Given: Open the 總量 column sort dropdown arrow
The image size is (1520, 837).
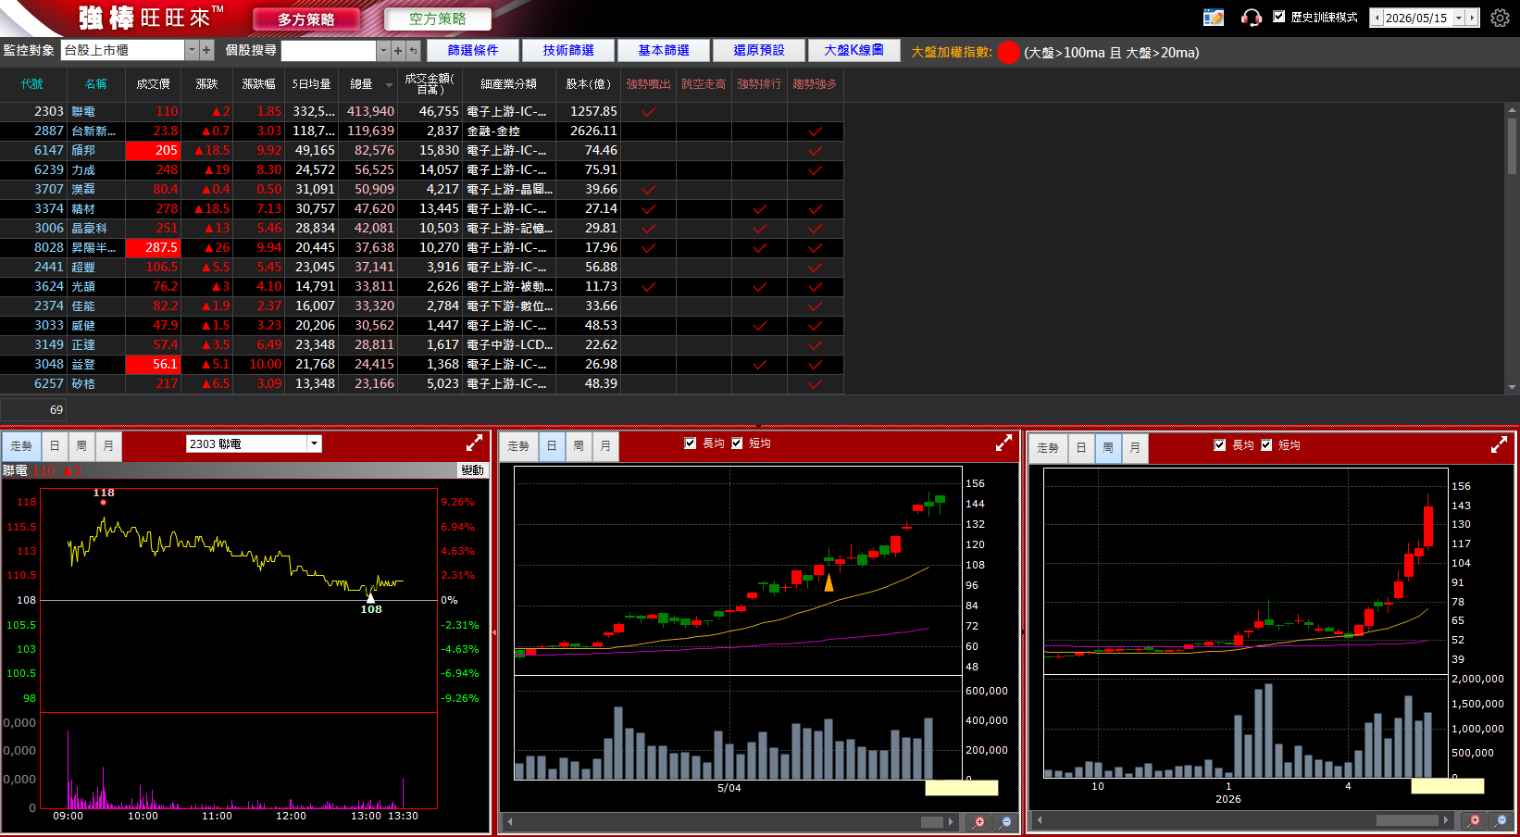Looking at the screenshot, I should 389,84.
